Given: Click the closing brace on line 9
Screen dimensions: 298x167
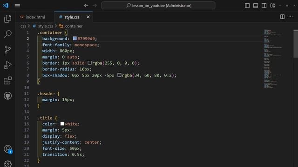Looking at the screenshot, I should [39, 82].
